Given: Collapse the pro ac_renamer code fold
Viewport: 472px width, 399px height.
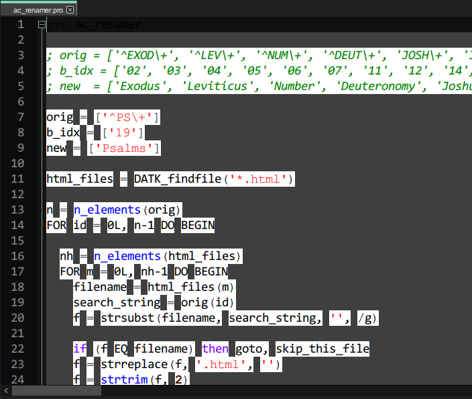Looking at the screenshot, I should pos(42,24).
